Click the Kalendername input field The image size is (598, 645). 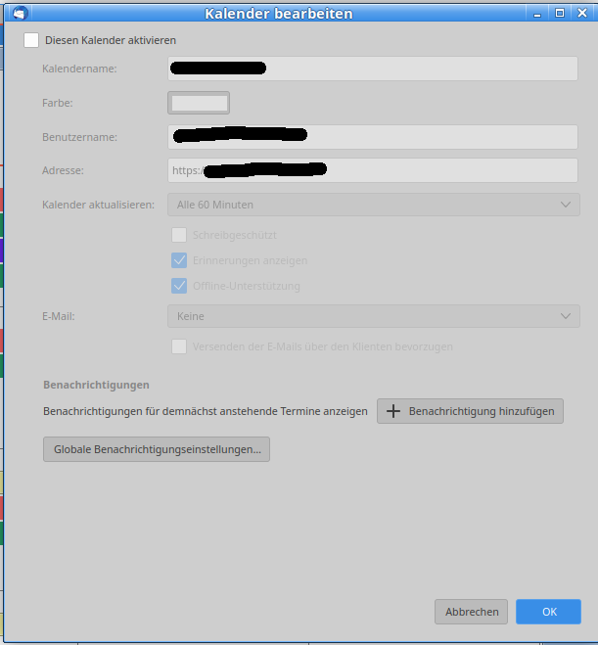point(373,69)
